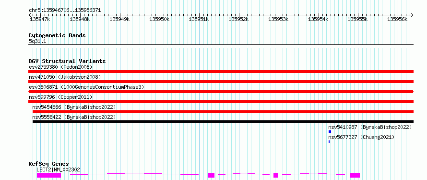Select the red bar under nsv5454666
Image resolution: width=427 pixels, height=180 pixels.
coord(223,112)
